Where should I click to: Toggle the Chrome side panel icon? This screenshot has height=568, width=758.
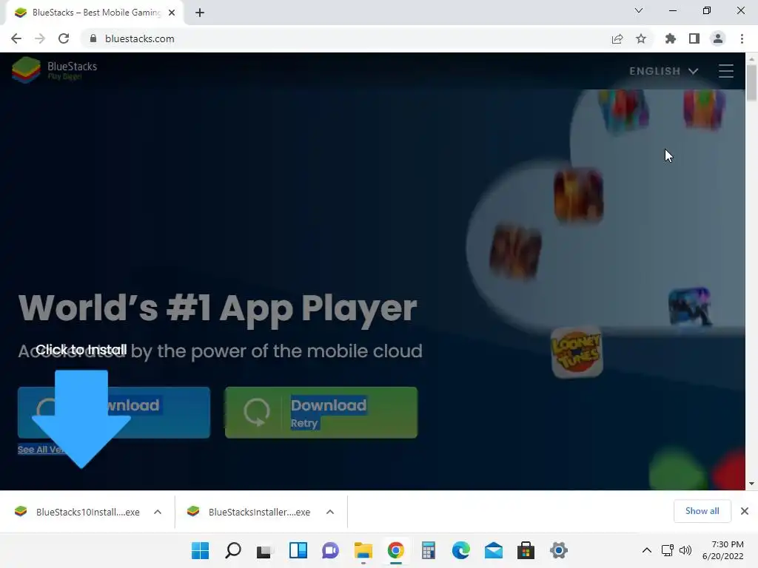(x=694, y=38)
